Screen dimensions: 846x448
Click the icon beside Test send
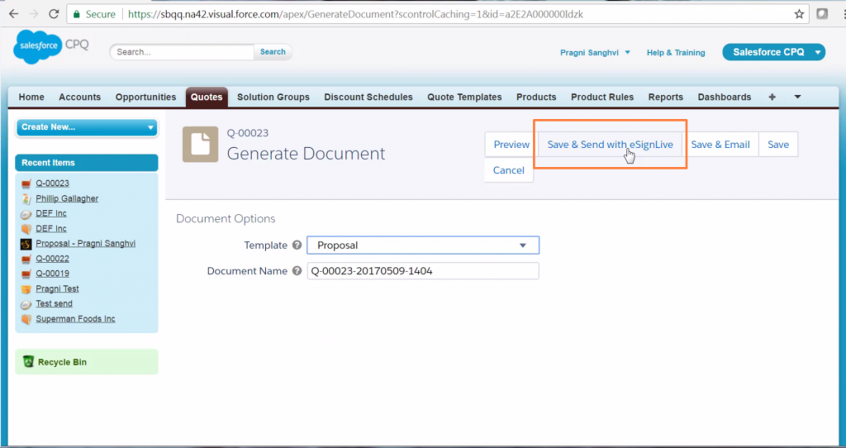[26, 304]
